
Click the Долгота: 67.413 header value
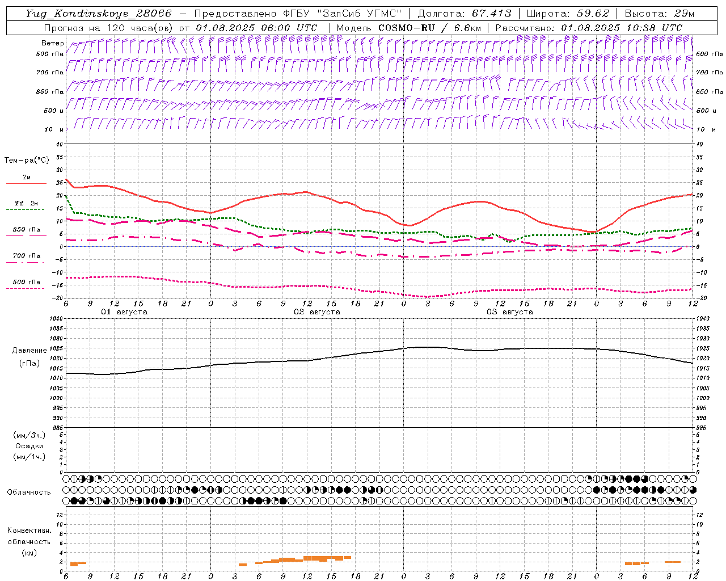[x=465, y=14]
